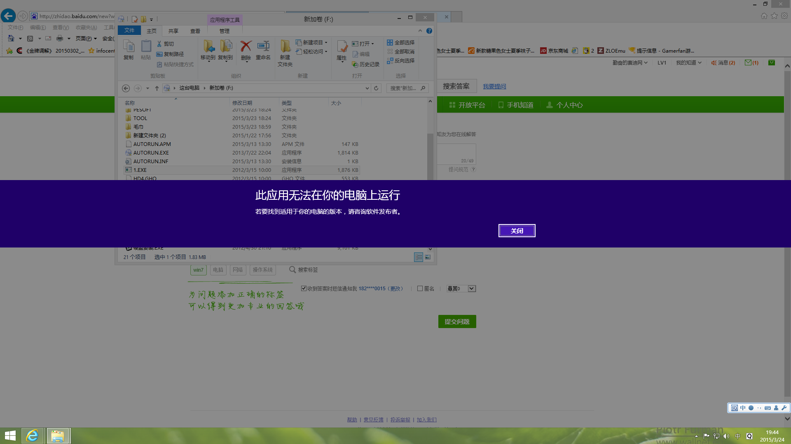Click the IE home icon
The height and width of the screenshot is (444, 791).
764,16
